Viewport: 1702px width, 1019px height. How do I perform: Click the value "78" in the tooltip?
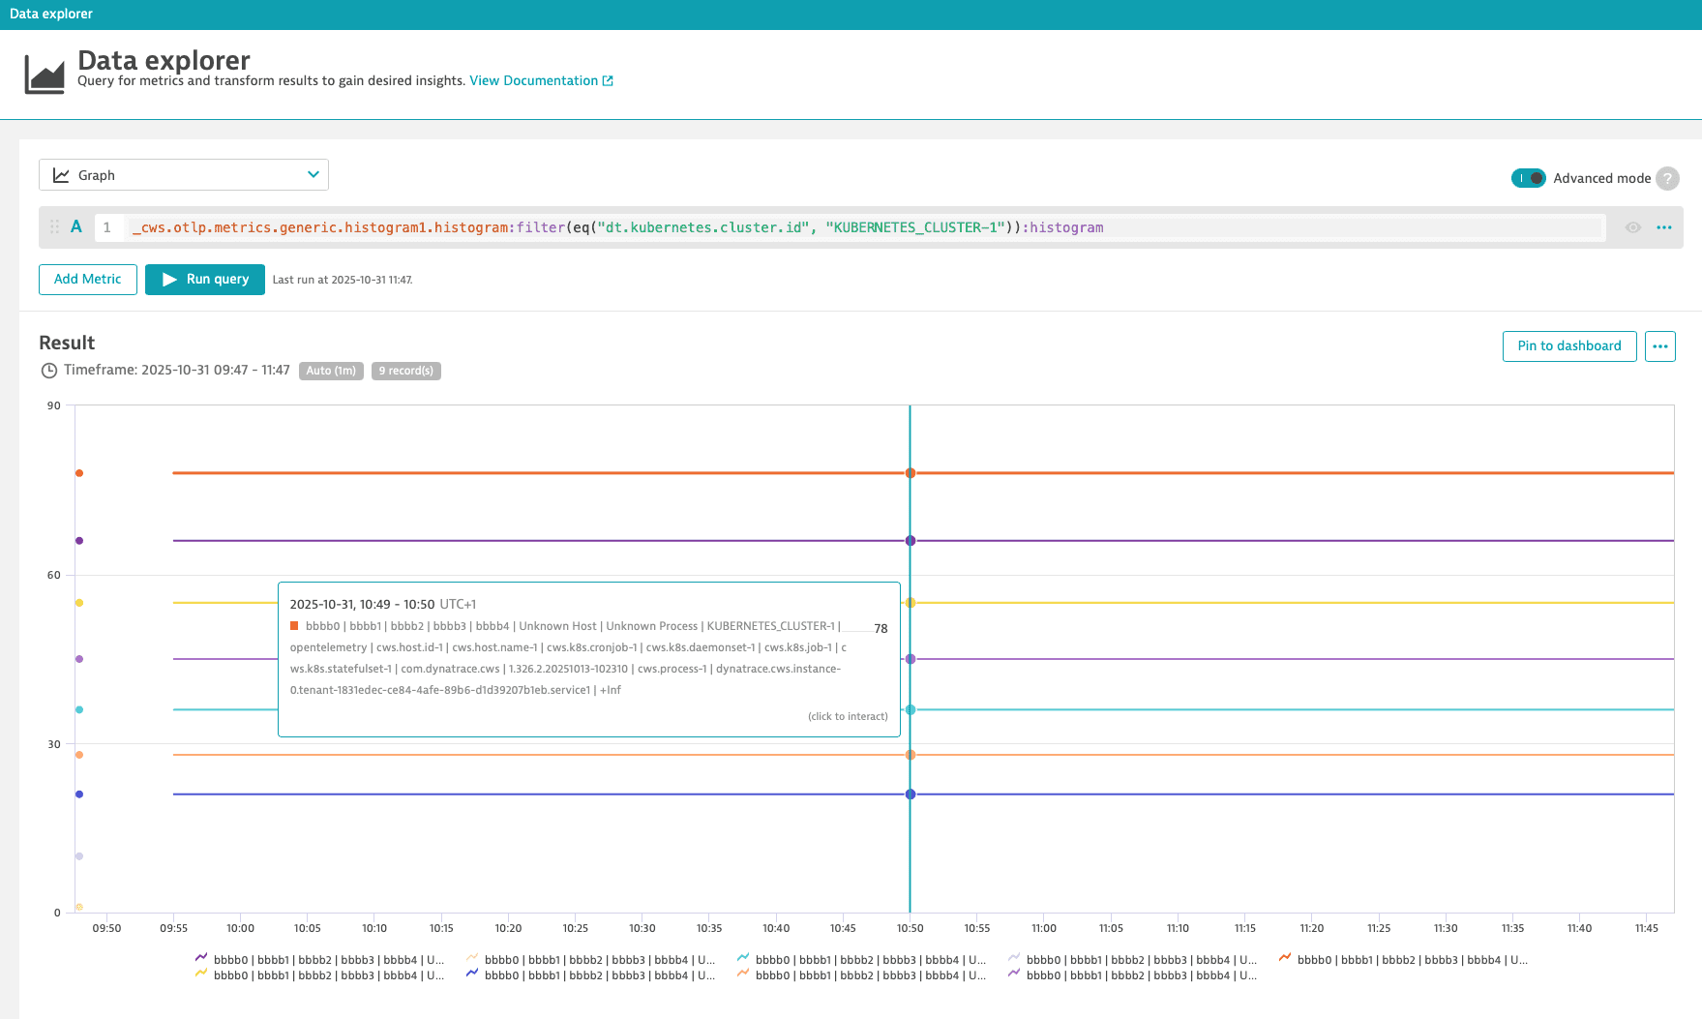pos(881,628)
